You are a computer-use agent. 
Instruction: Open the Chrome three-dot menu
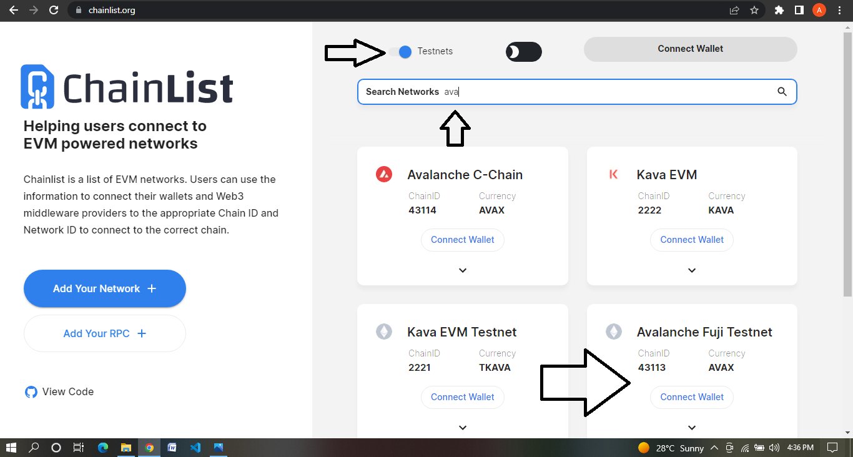point(840,10)
